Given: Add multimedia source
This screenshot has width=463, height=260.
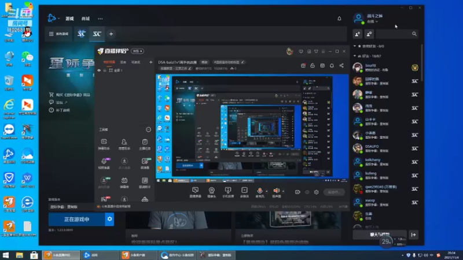Looking at the screenshot, I should tap(244, 192).
